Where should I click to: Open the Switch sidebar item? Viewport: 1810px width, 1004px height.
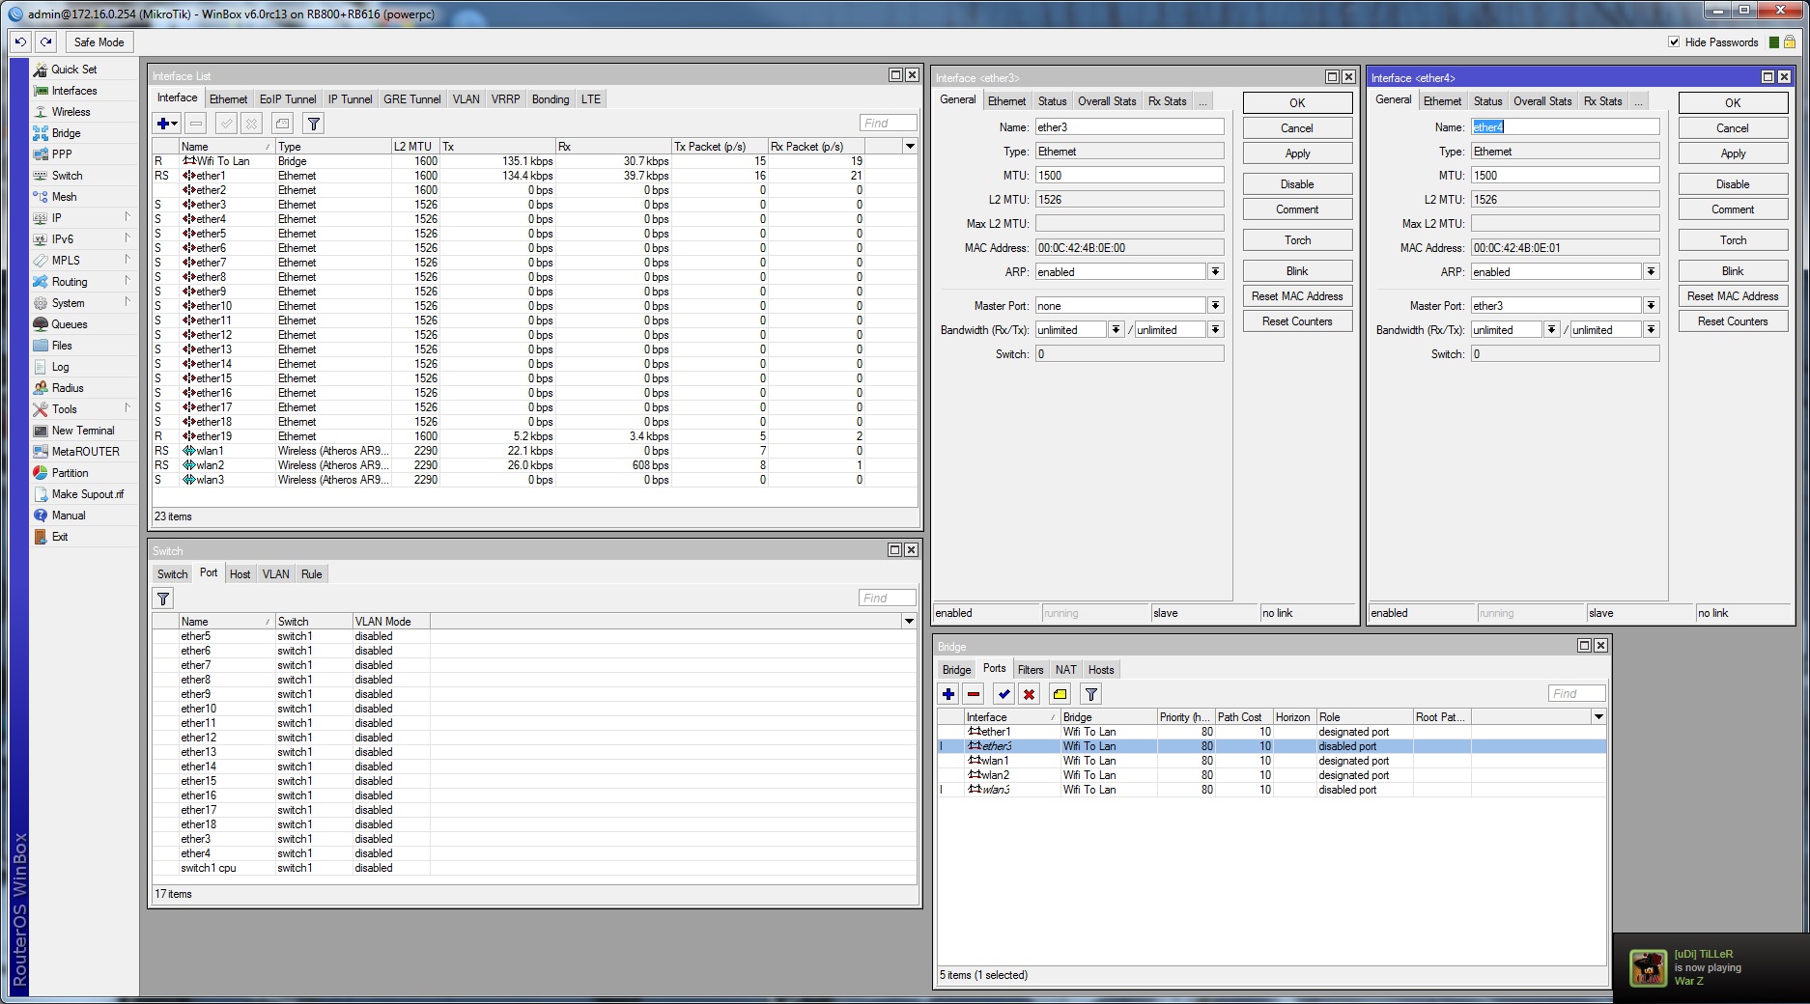[67, 176]
